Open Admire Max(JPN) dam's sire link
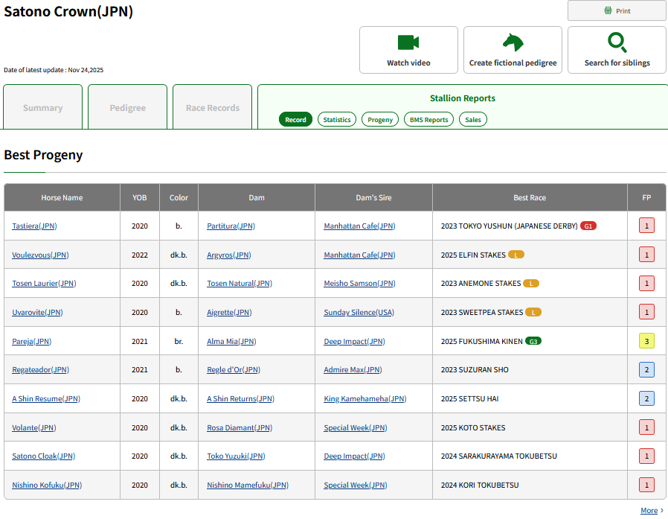The height and width of the screenshot is (519, 668). 353,370
